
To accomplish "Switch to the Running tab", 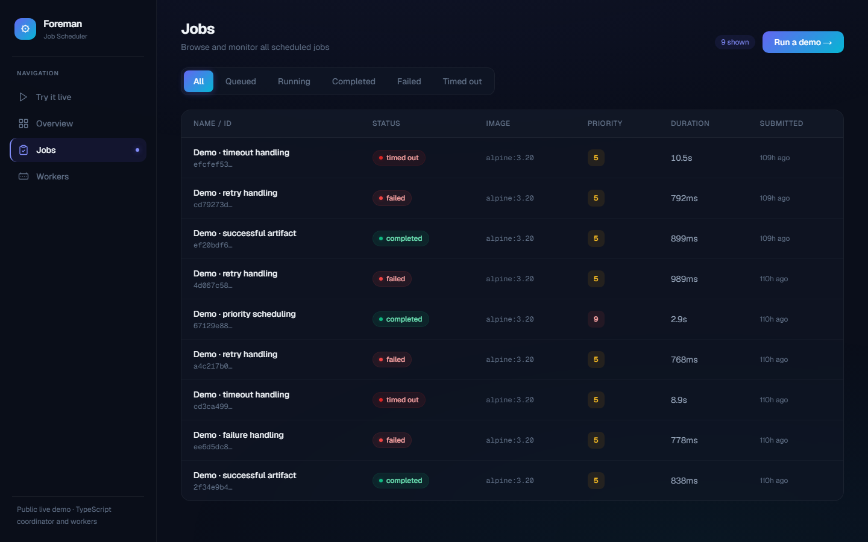I will (x=294, y=81).
